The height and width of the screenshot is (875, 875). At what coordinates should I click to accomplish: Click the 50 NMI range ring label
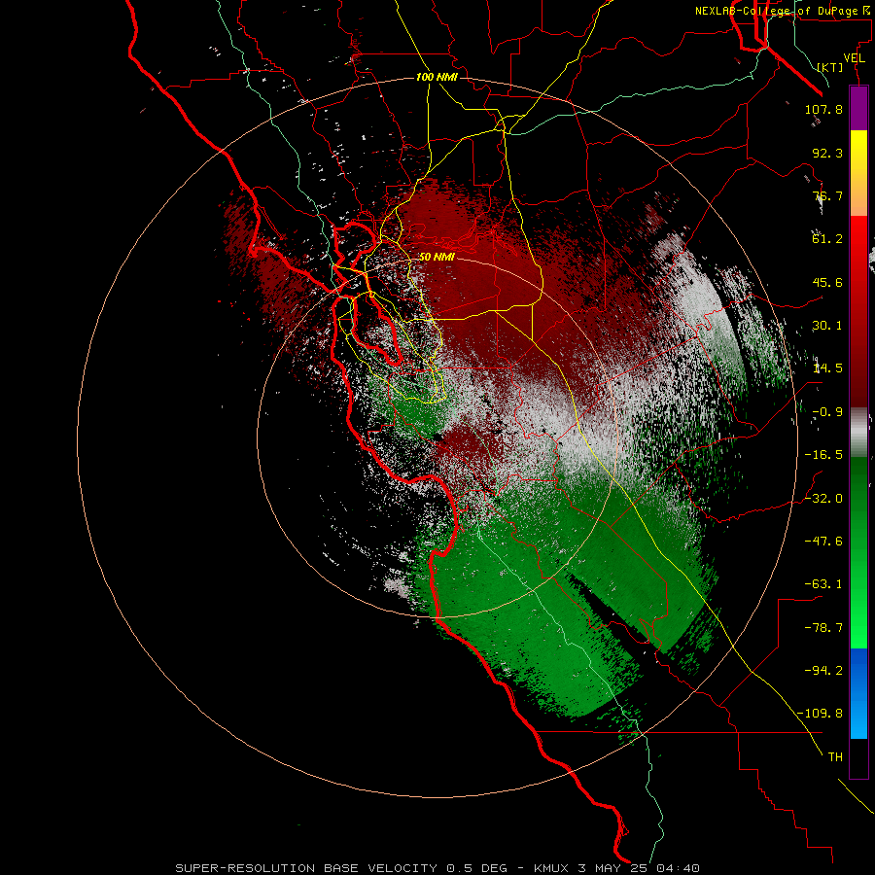point(437,257)
